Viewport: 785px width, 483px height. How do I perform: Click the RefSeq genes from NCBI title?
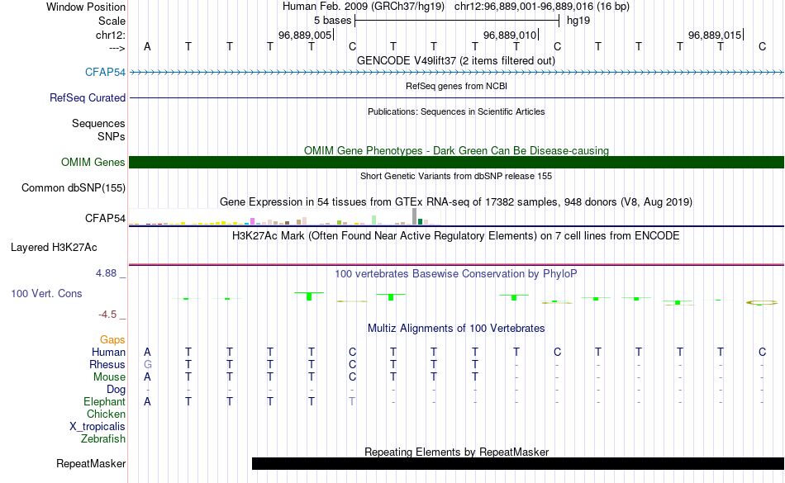(x=456, y=86)
